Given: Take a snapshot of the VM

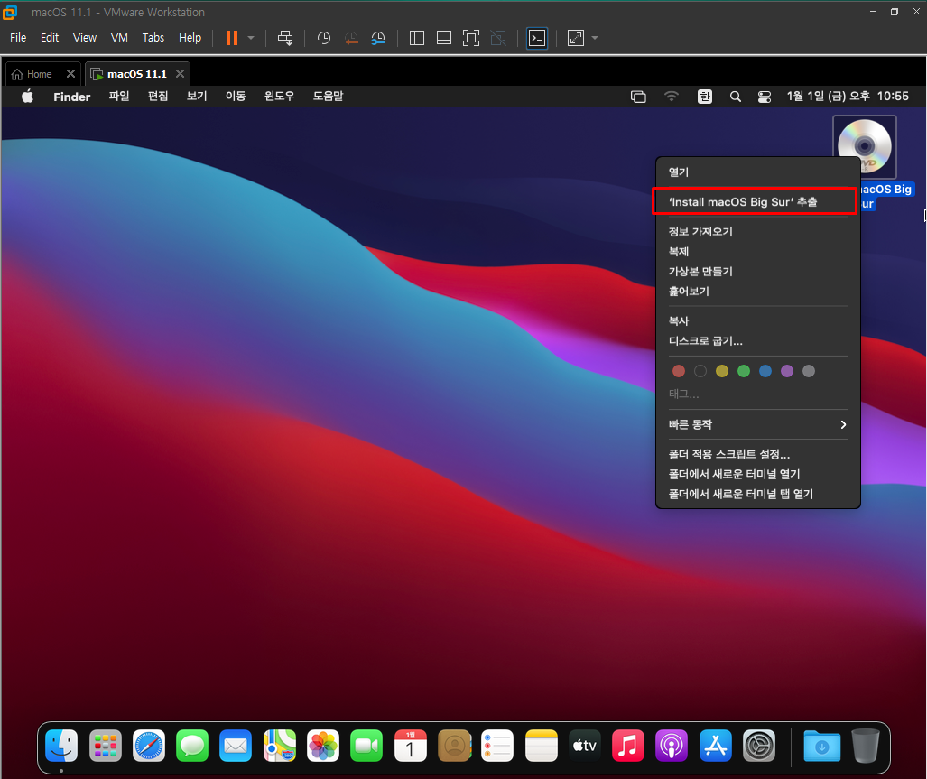Looking at the screenshot, I should tap(323, 39).
